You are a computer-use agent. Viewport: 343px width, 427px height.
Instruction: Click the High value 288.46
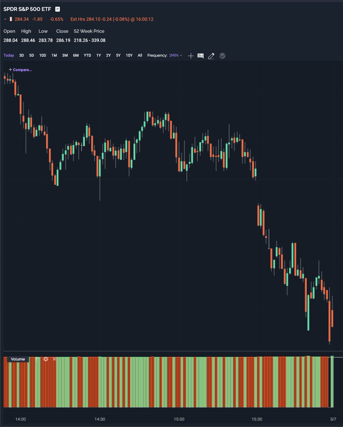coord(28,41)
